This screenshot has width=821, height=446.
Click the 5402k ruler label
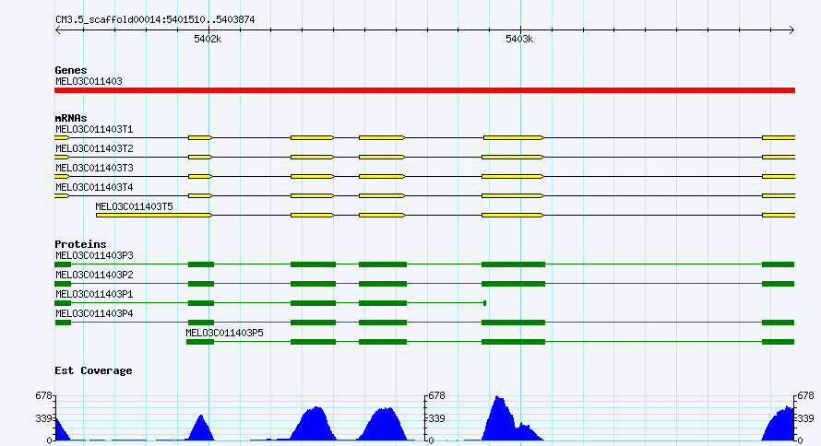tap(208, 40)
